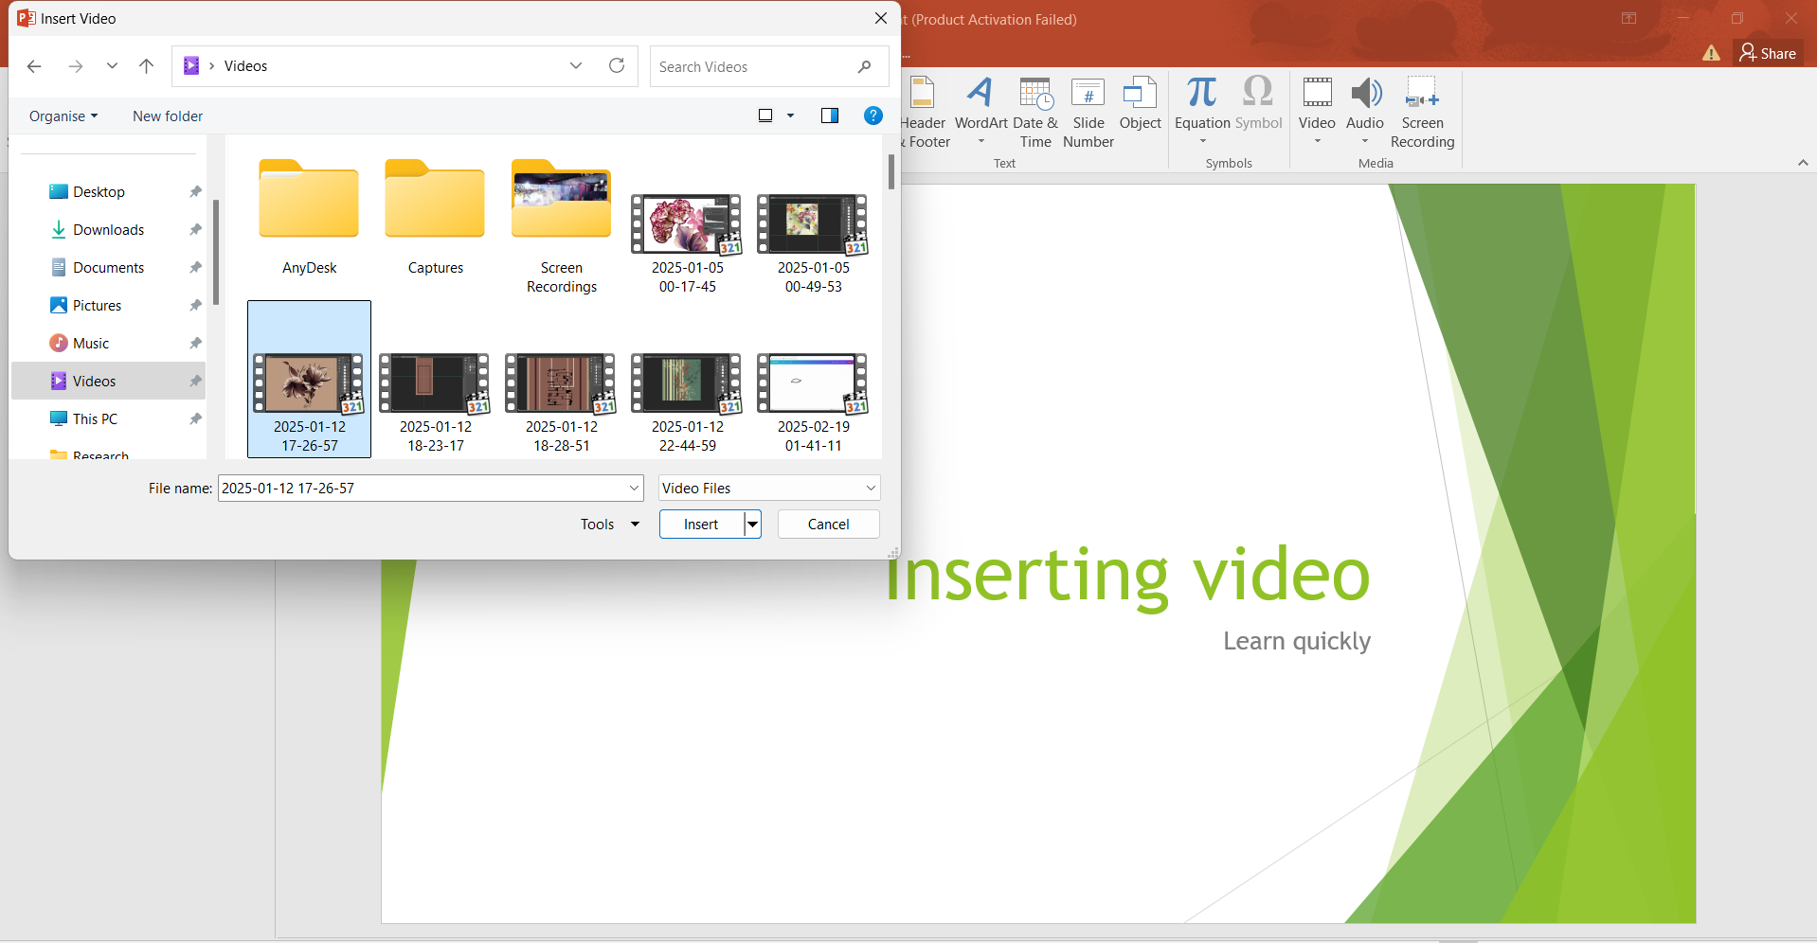The width and height of the screenshot is (1817, 943).
Task: Open the Organise menu
Action: (63, 116)
